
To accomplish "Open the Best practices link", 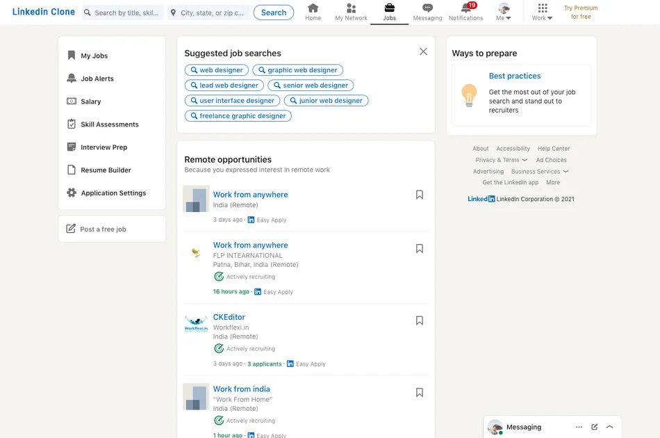I will (x=514, y=76).
